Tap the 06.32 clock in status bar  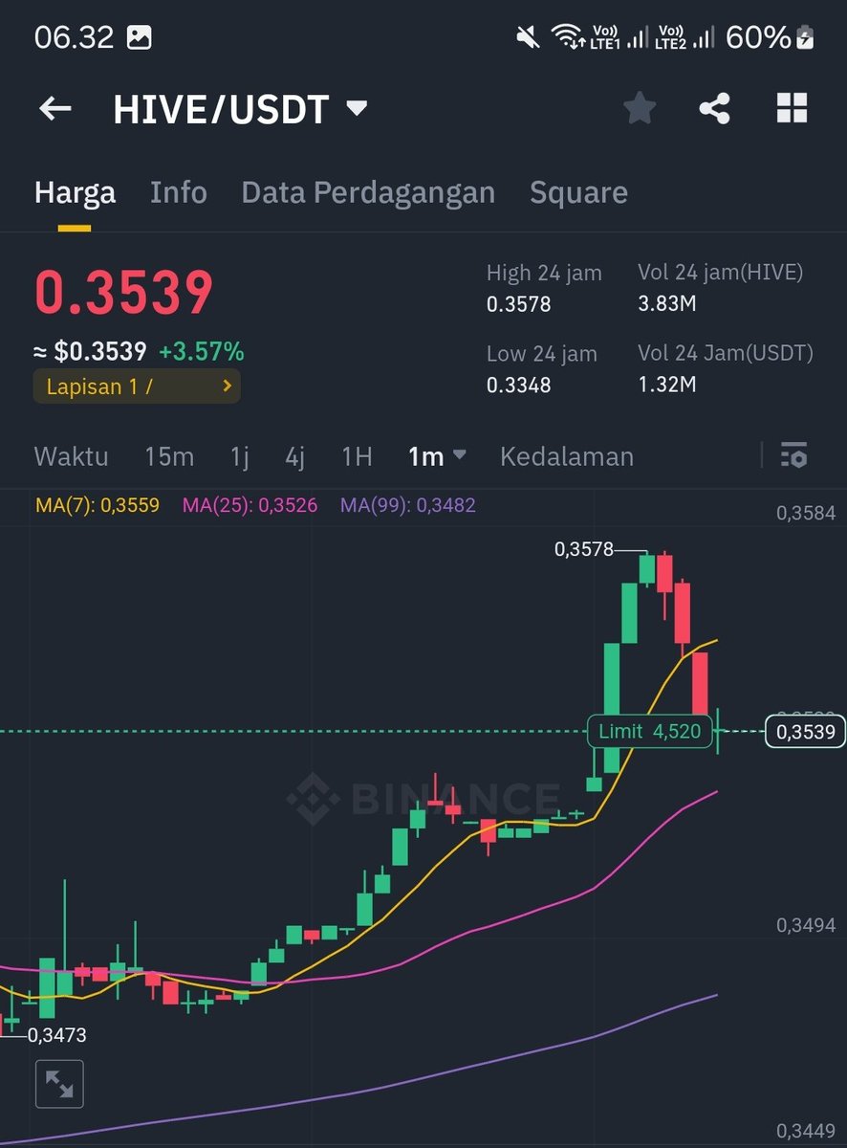pos(74,38)
